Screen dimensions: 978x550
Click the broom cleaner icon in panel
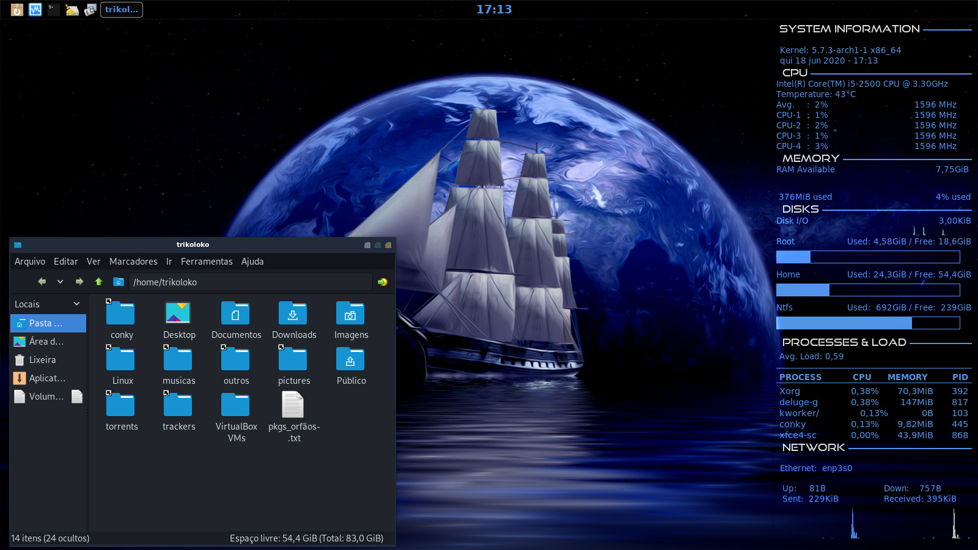pos(72,10)
